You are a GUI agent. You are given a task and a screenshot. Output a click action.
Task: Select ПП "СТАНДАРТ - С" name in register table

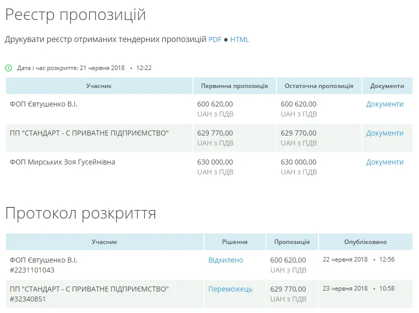(89, 133)
